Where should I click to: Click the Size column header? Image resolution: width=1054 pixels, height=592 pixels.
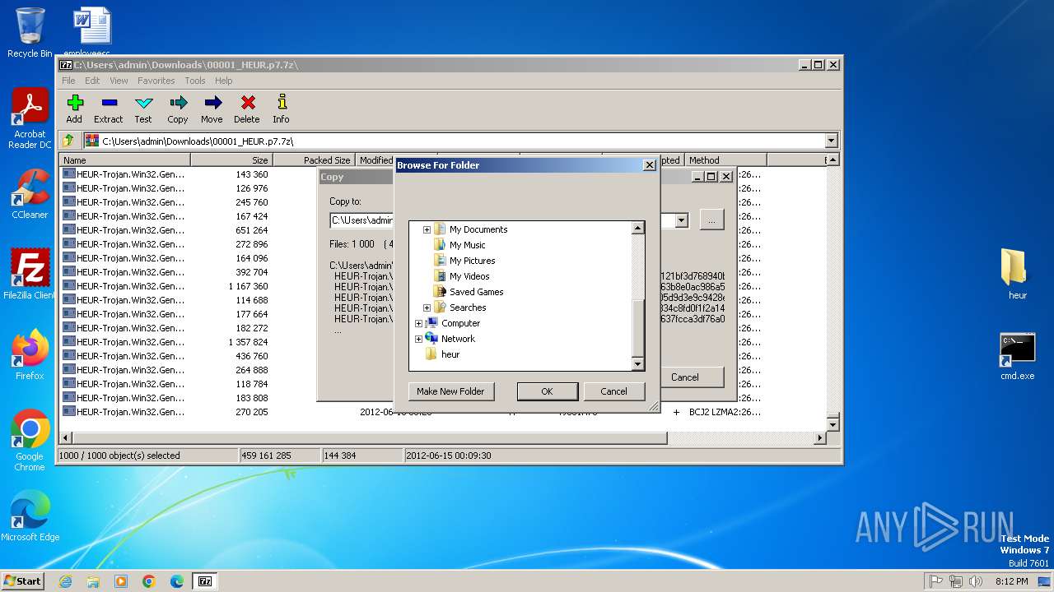tap(231, 160)
